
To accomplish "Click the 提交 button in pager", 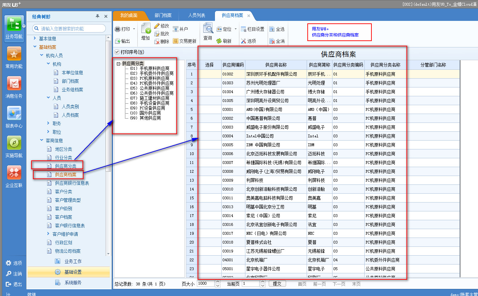I will click(x=277, y=284).
